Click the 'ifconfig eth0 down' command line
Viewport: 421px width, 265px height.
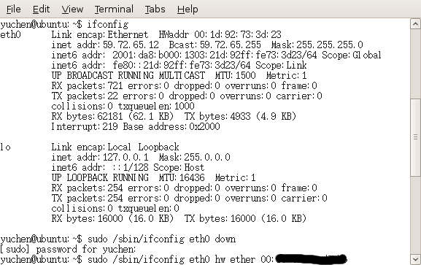118,239
